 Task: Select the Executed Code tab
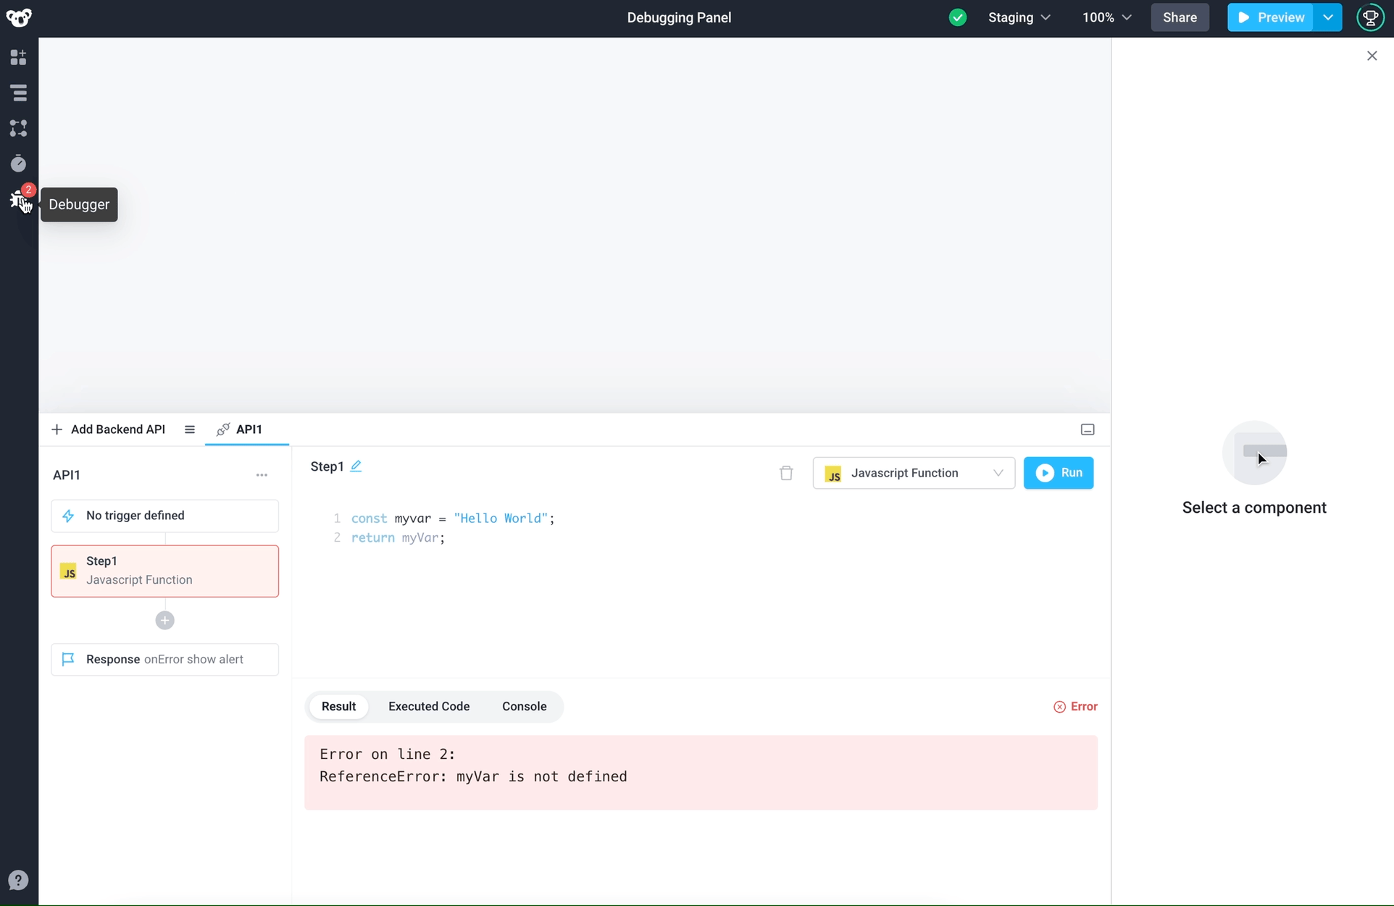pos(429,706)
